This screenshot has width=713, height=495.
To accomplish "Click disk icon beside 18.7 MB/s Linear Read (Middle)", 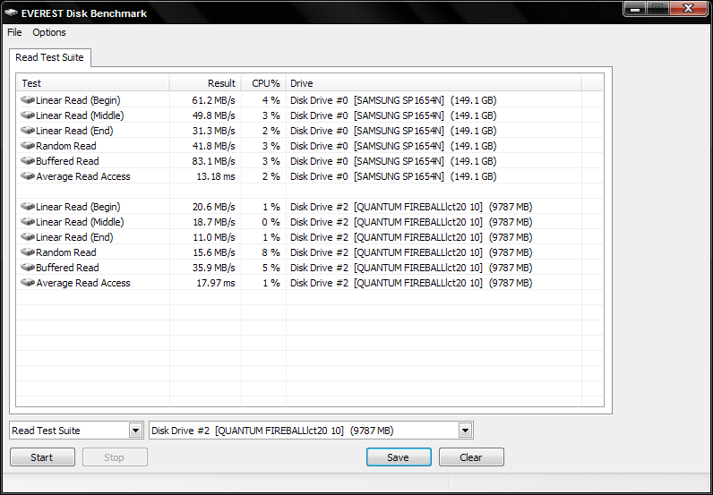I will [28, 221].
